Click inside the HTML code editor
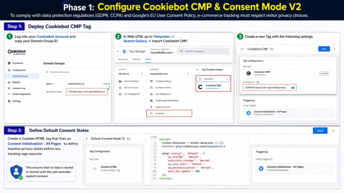 click(x=197, y=158)
